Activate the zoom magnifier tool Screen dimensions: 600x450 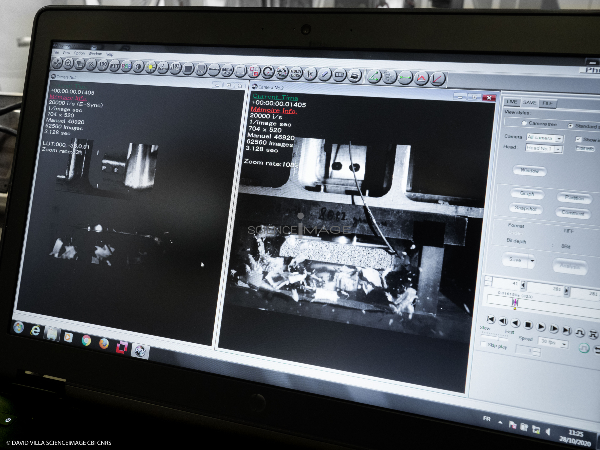[x=68, y=63]
